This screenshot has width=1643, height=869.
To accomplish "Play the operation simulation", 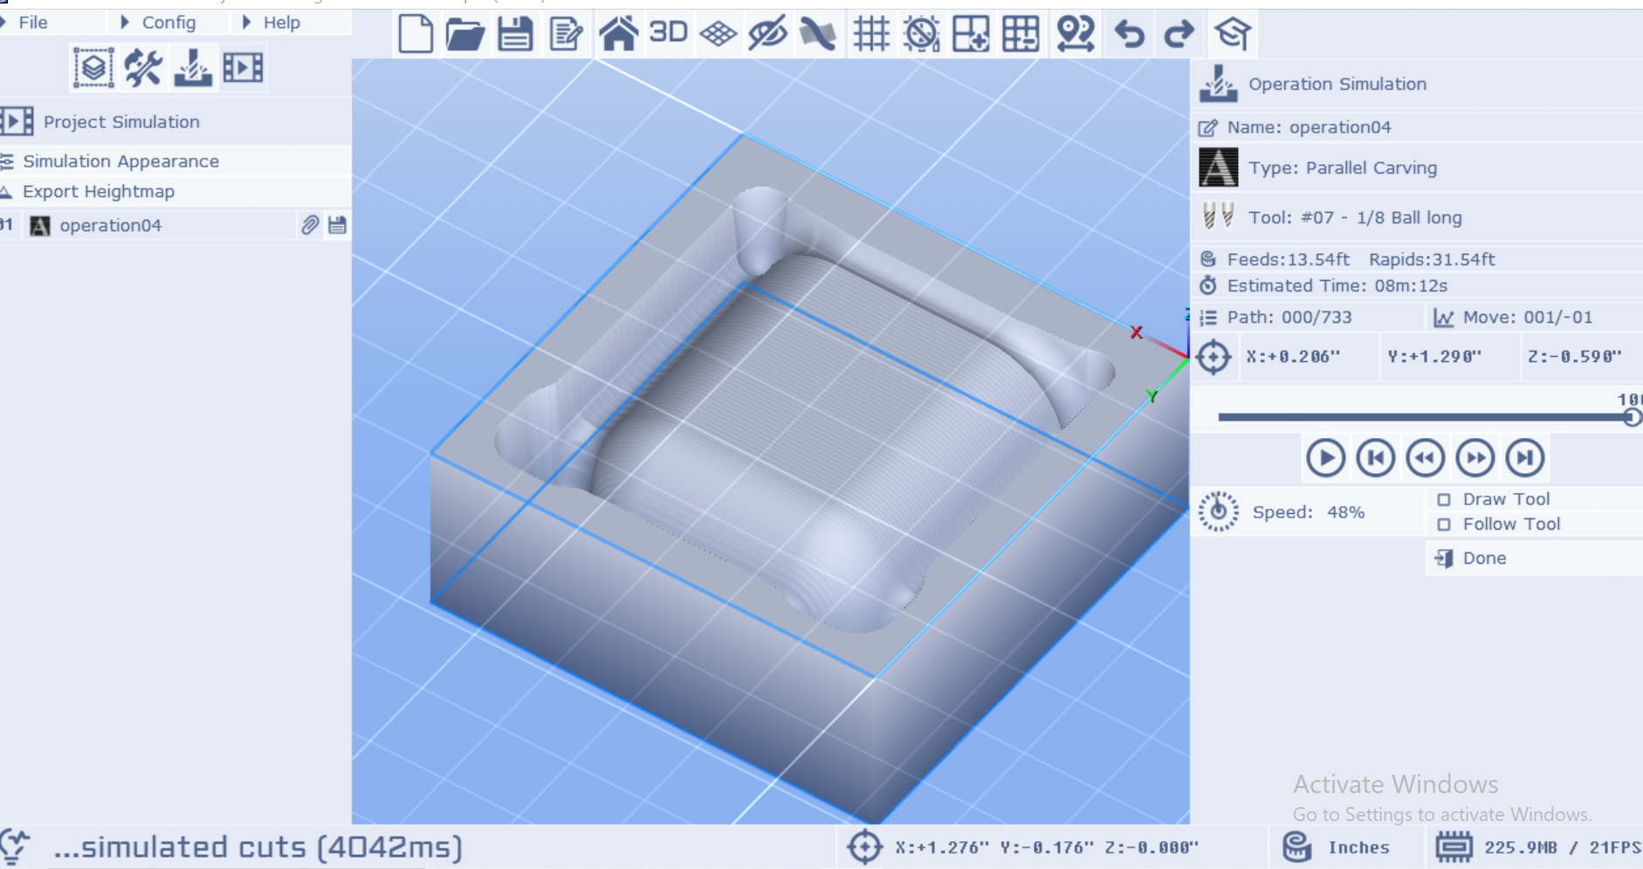I will click(x=1325, y=458).
